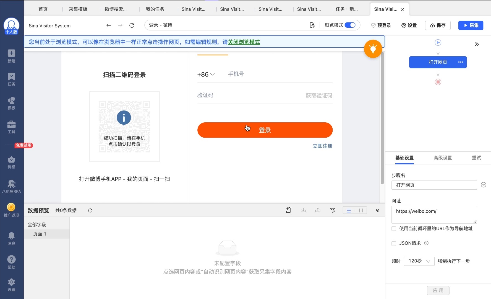
Task: Toggle the 浏览模式 switch off
Action: coord(350,25)
